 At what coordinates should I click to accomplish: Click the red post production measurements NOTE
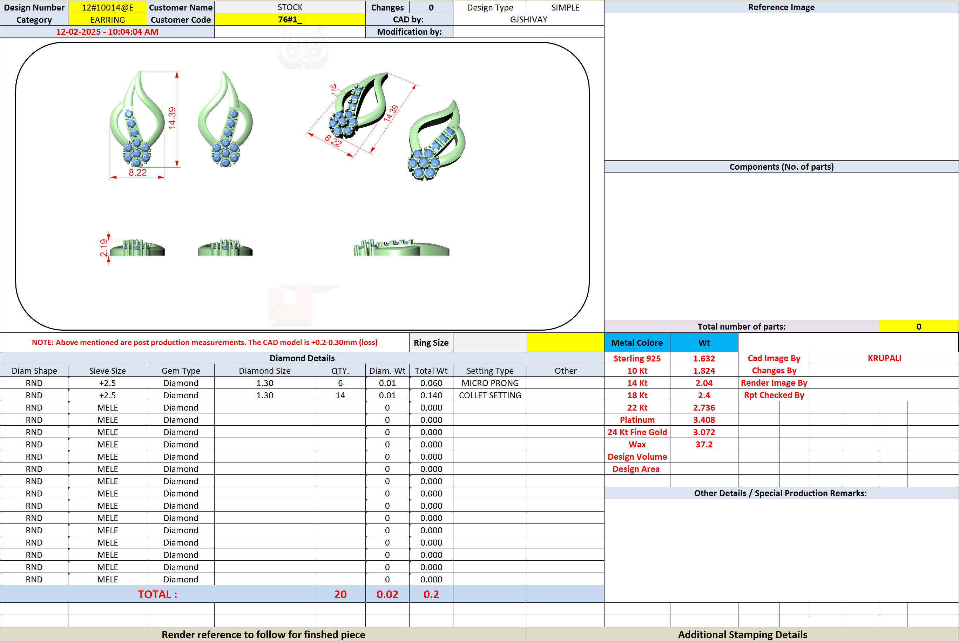coord(204,342)
